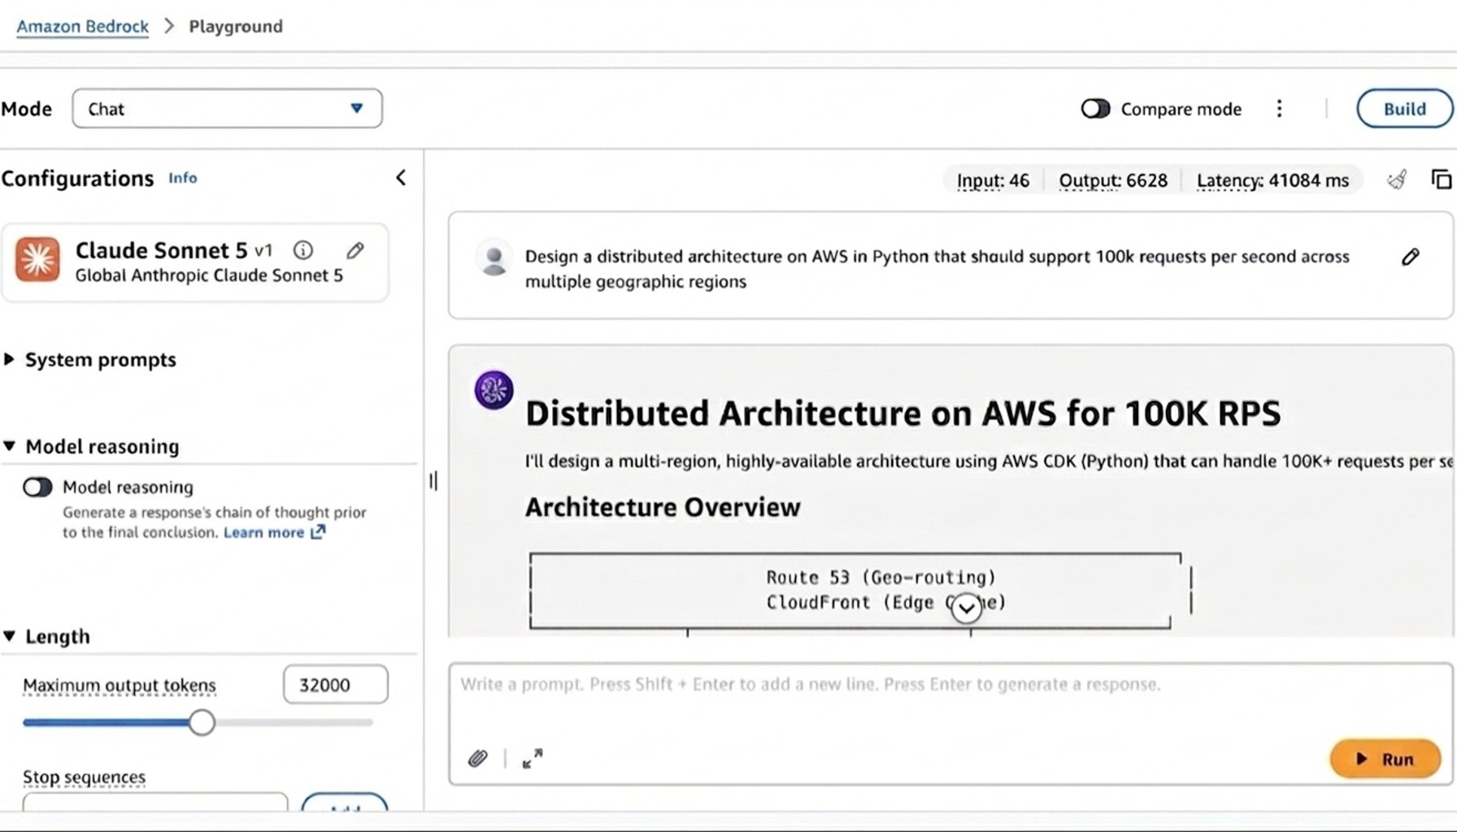Click Global Anthropic Claude Sonnet 5 text
The height and width of the screenshot is (832, 1457).
[x=209, y=275]
